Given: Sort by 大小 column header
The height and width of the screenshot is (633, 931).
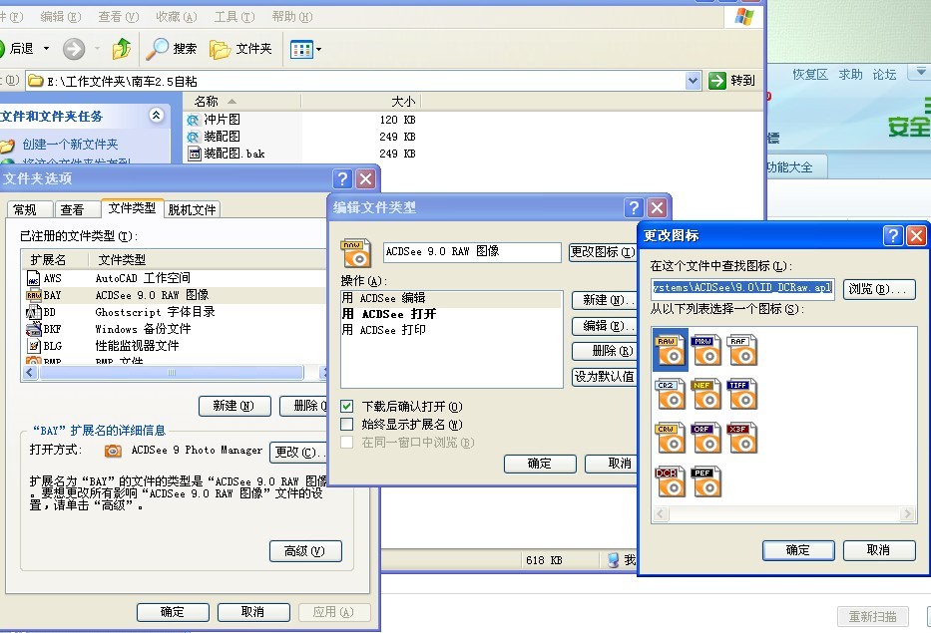Looking at the screenshot, I should point(361,102).
